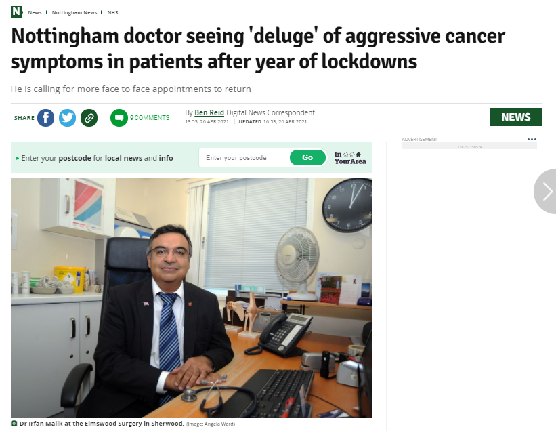Click the camera icon beside caption

pos(14,423)
